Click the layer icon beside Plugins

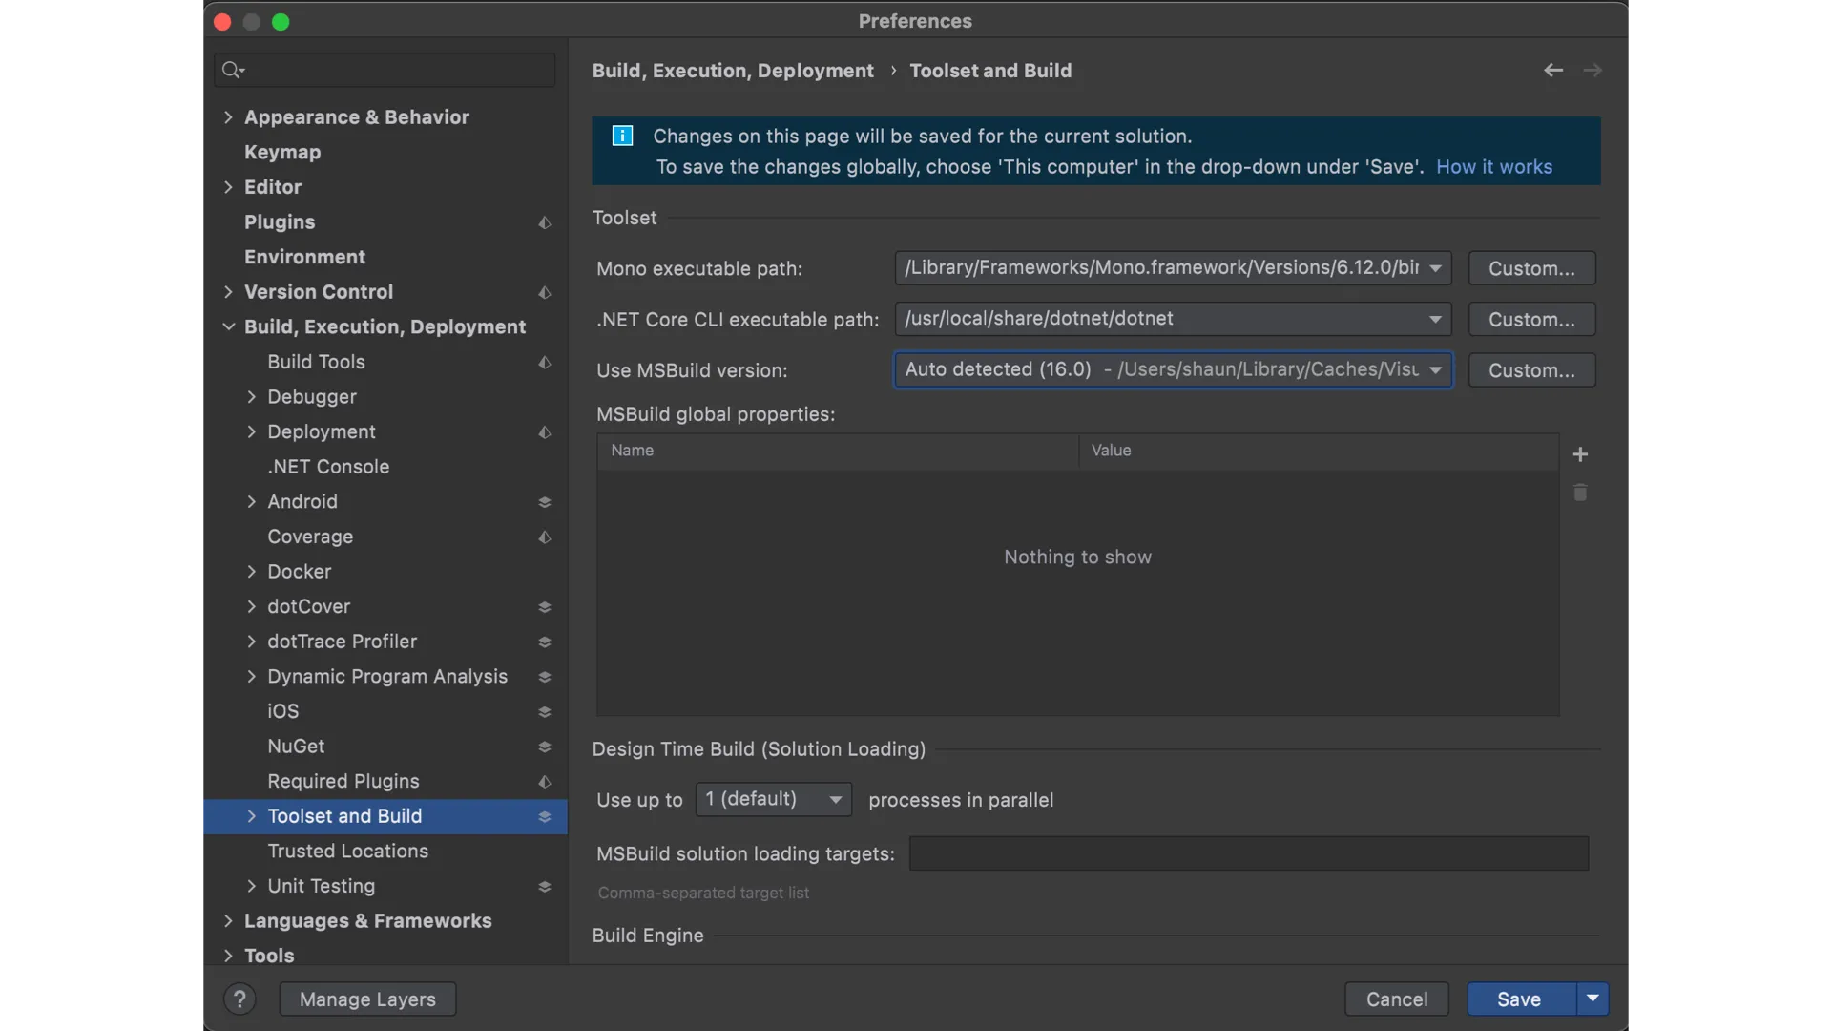coord(545,222)
